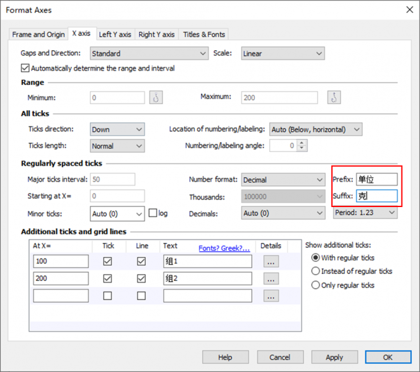Open the Ticks direction dropdown
Screen dimensions: 420x372
coord(117,130)
